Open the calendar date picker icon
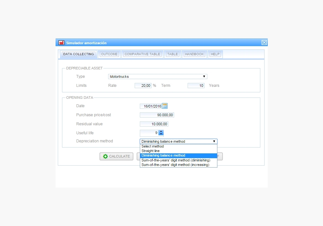Viewport: 323px width, 226px height. (165, 106)
